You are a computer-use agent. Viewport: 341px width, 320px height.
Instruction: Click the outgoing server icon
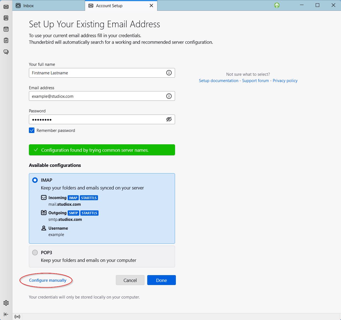44,213
